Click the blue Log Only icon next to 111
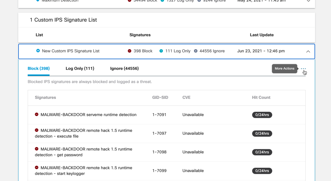 point(161,51)
